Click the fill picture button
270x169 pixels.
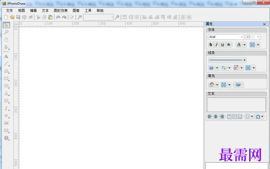click(x=238, y=85)
